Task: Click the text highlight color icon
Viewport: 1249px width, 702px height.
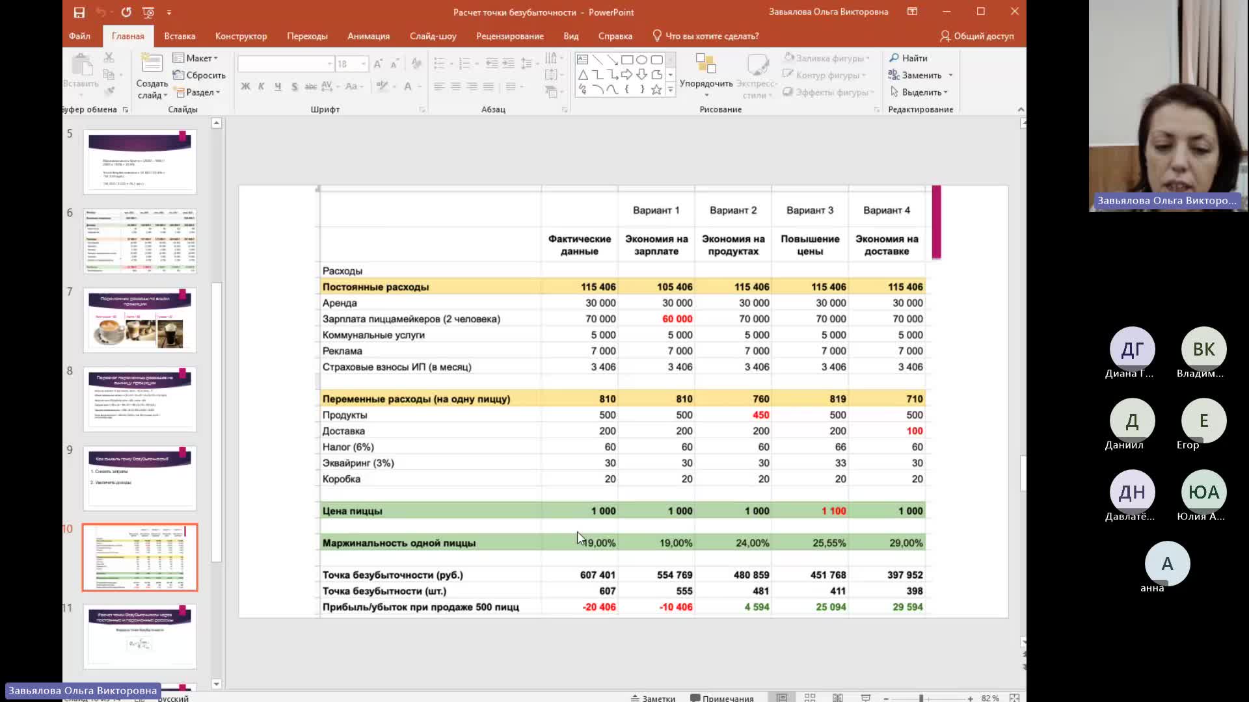Action: click(x=382, y=86)
